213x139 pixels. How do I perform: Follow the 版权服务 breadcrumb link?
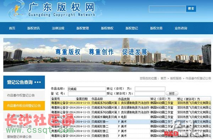pos(176,78)
